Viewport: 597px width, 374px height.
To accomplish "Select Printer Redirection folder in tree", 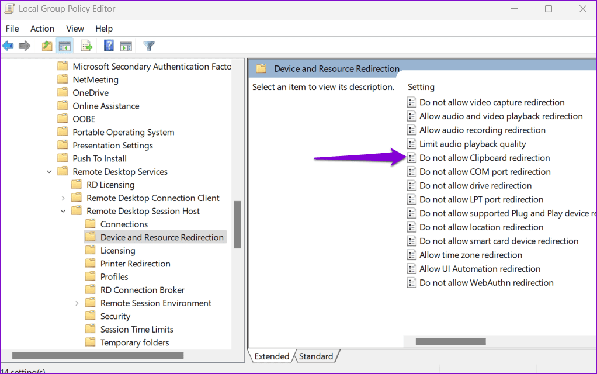I will point(135,264).
